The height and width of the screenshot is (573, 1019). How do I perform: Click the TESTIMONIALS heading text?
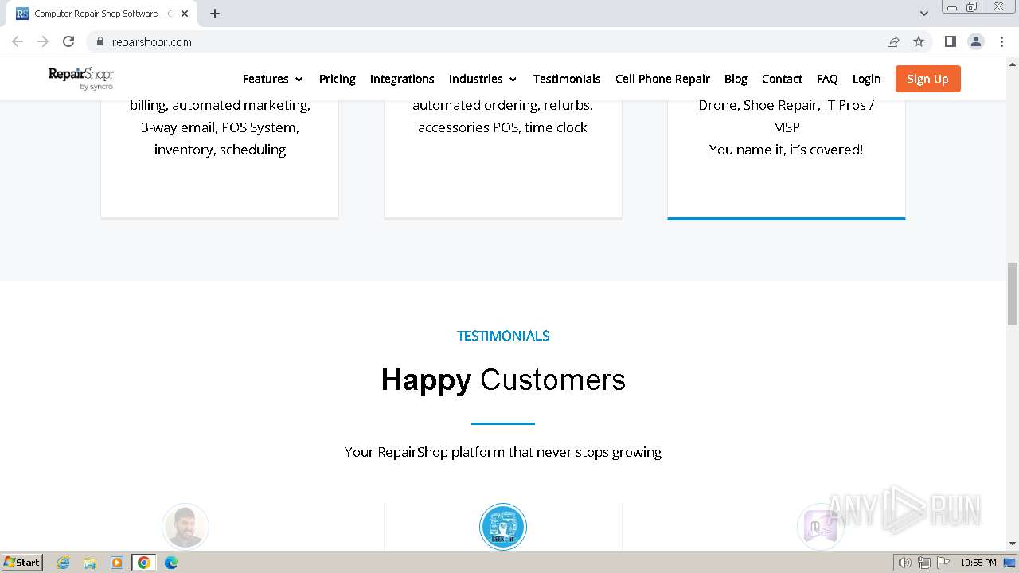pyautogui.click(x=503, y=336)
